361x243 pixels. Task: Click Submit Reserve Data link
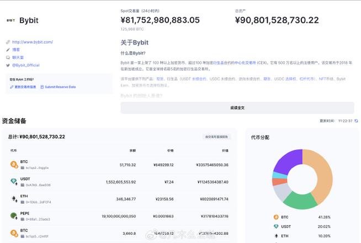60,87
